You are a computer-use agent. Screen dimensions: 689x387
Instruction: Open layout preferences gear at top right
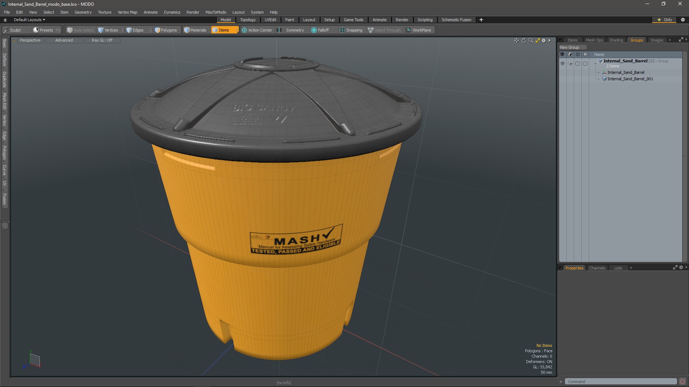683,20
